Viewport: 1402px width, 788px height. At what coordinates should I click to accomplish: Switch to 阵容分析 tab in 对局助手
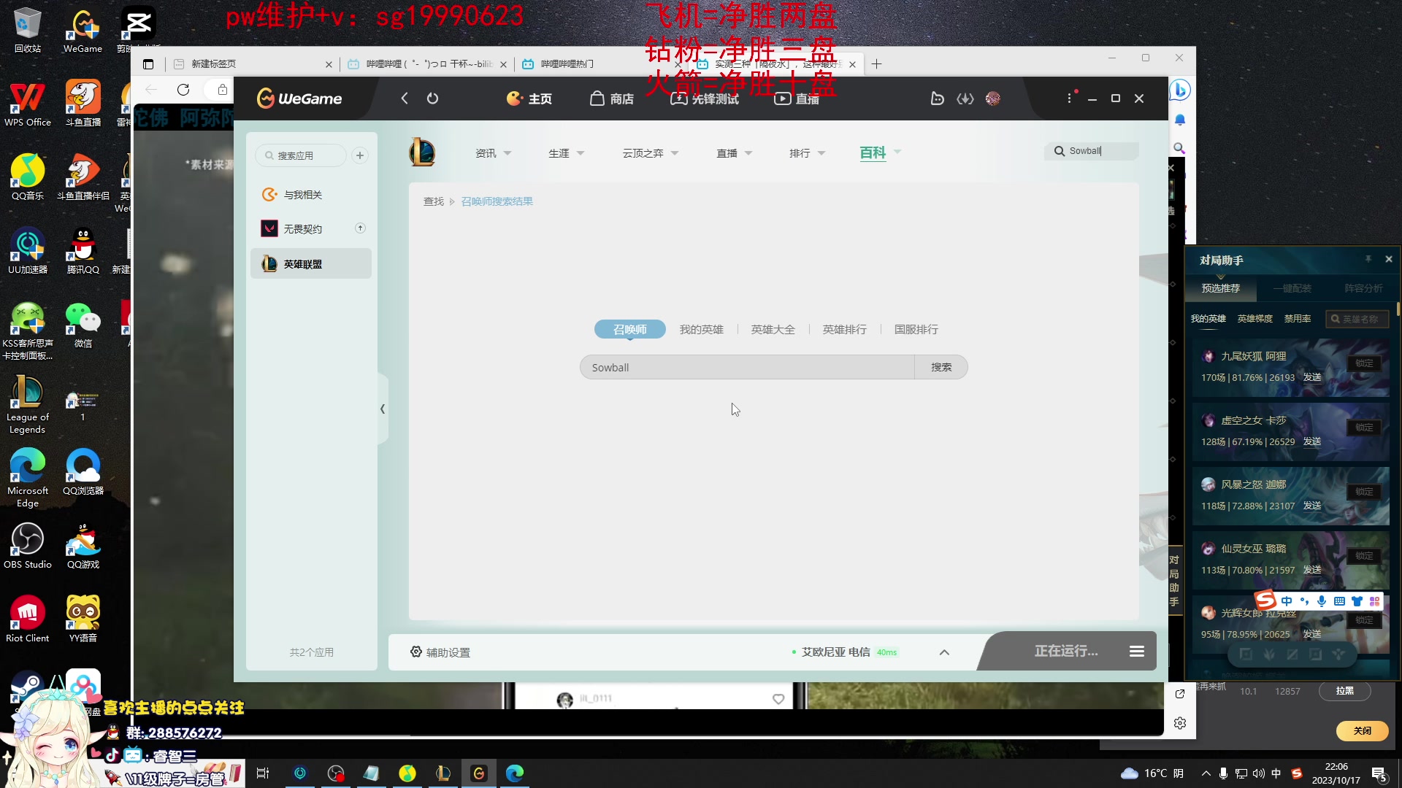(x=1364, y=288)
